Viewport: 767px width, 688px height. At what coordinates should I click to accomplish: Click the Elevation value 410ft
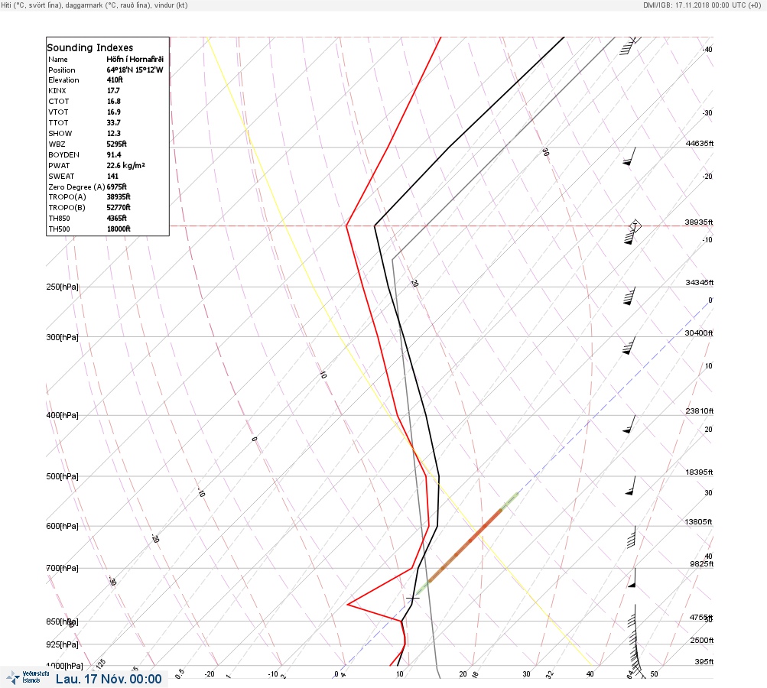point(115,80)
